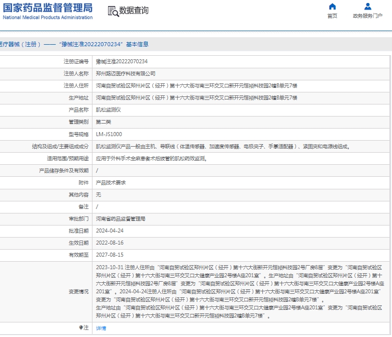
Task: Select the management category 第二类
Action: click(104, 122)
